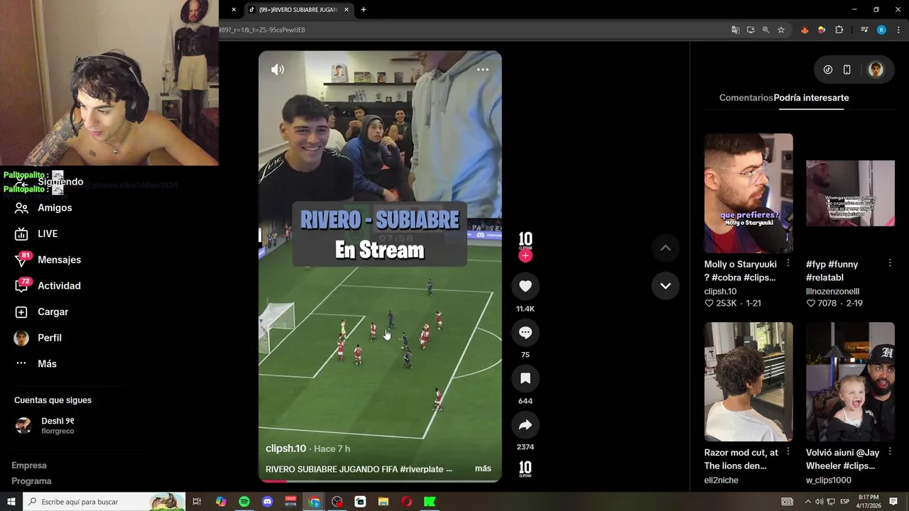
Task: Open options for the "#fyp #funny" card
Action: pyautogui.click(x=890, y=263)
